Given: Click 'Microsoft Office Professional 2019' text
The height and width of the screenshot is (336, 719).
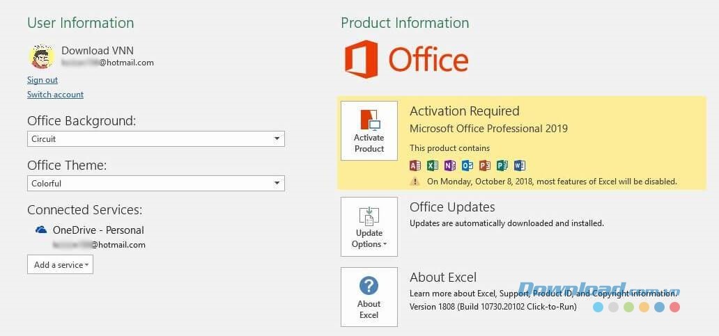Looking at the screenshot, I should [489, 129].
